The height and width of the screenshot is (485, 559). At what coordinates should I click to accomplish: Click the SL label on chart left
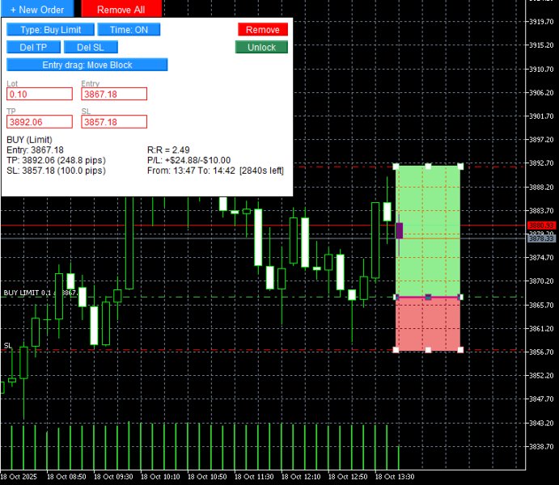point(8,345)
